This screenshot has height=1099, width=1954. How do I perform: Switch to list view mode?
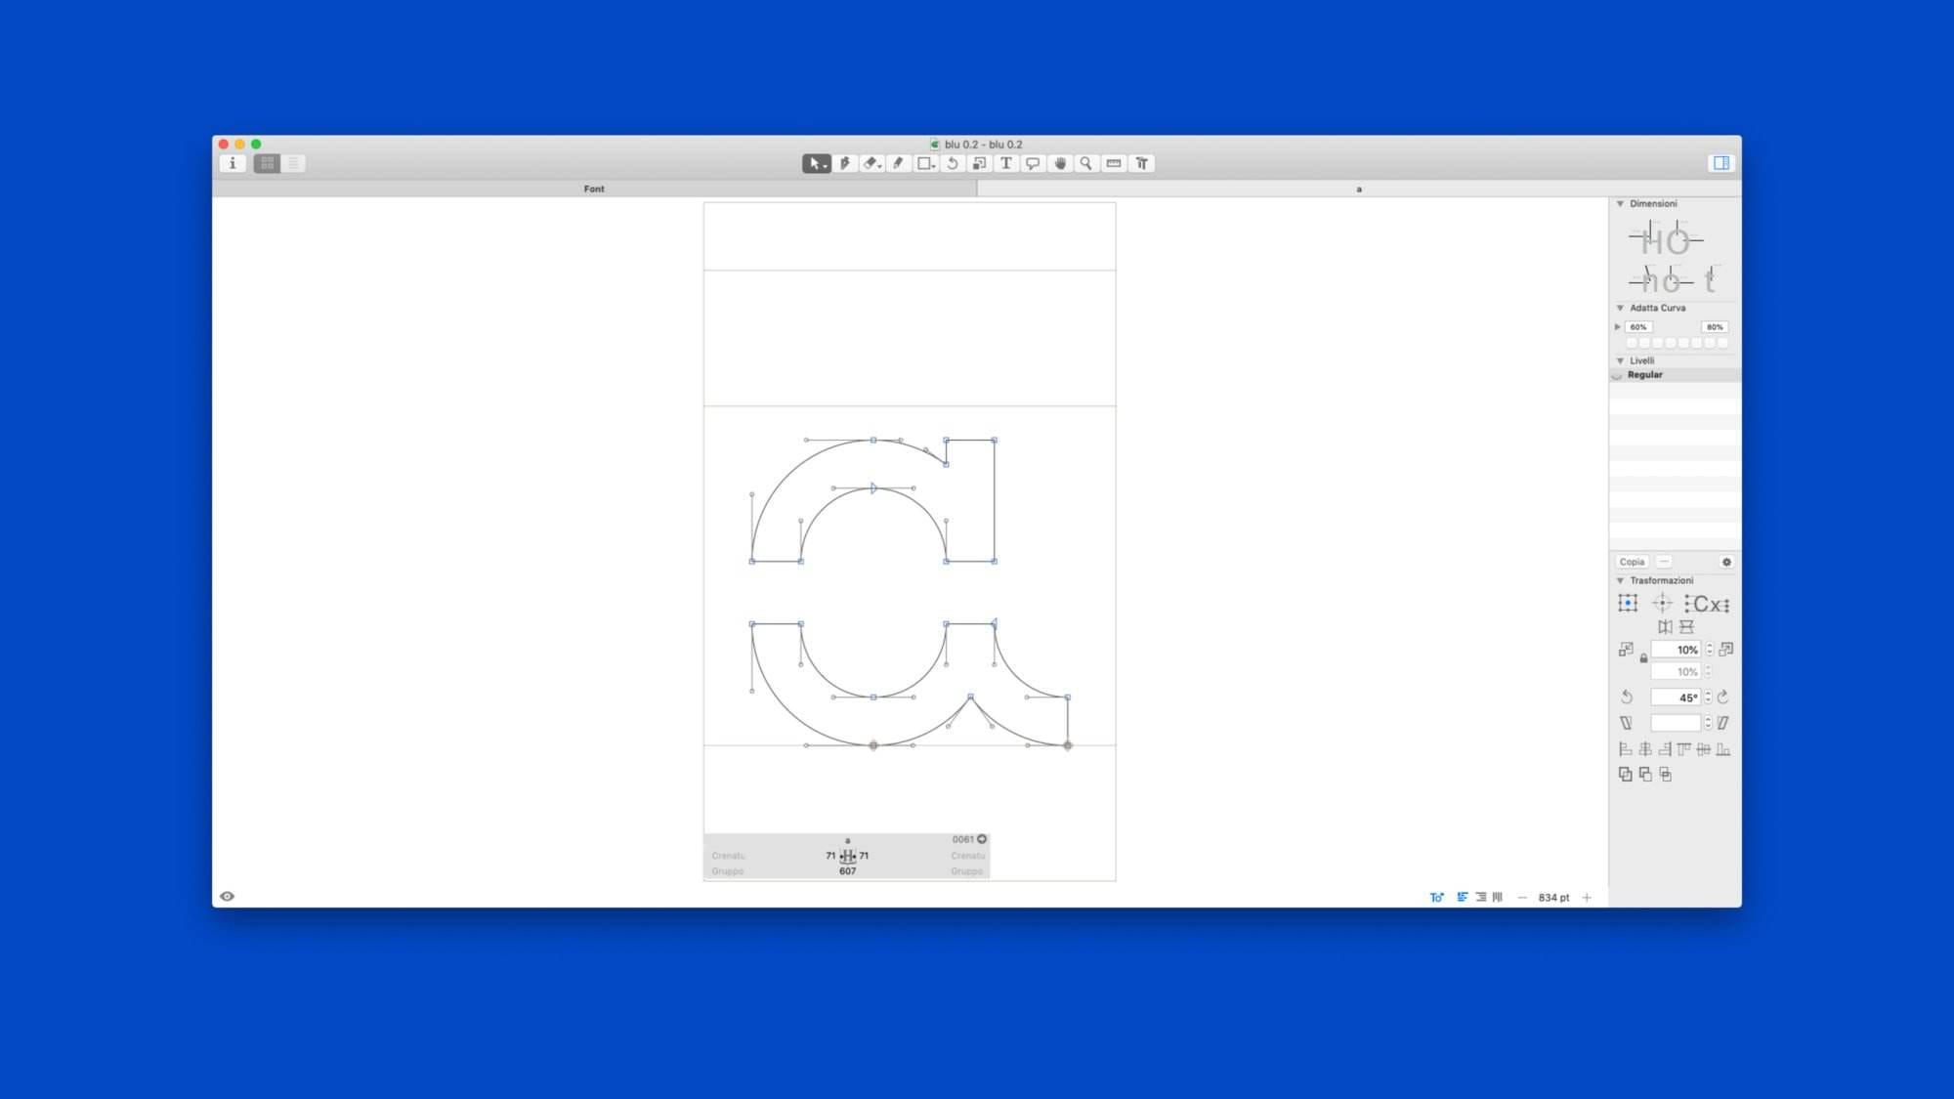pos(293,164)
